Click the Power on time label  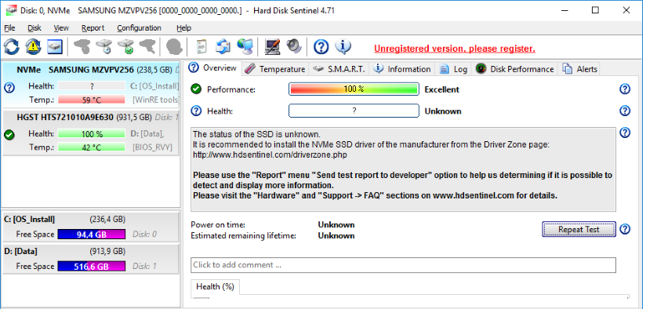point(218,225)
